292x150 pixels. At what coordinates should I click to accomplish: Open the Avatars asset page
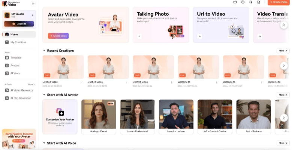[x=15, y=65]
